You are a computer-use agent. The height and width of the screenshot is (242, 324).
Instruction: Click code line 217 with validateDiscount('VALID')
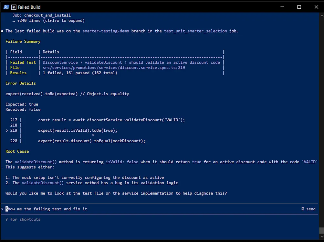111,120
